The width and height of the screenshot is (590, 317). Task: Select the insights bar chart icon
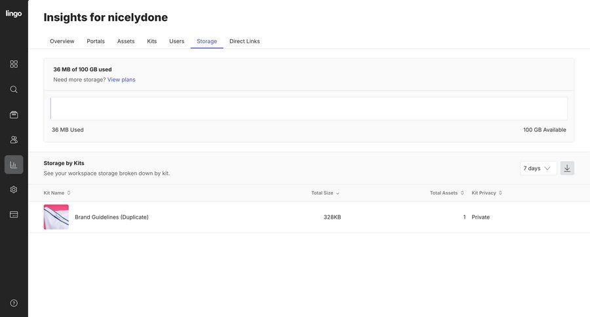[14, 164]
